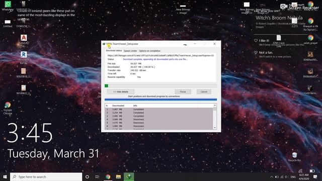Switch to the Speed Limiter tab

click(x=130, y=51)
